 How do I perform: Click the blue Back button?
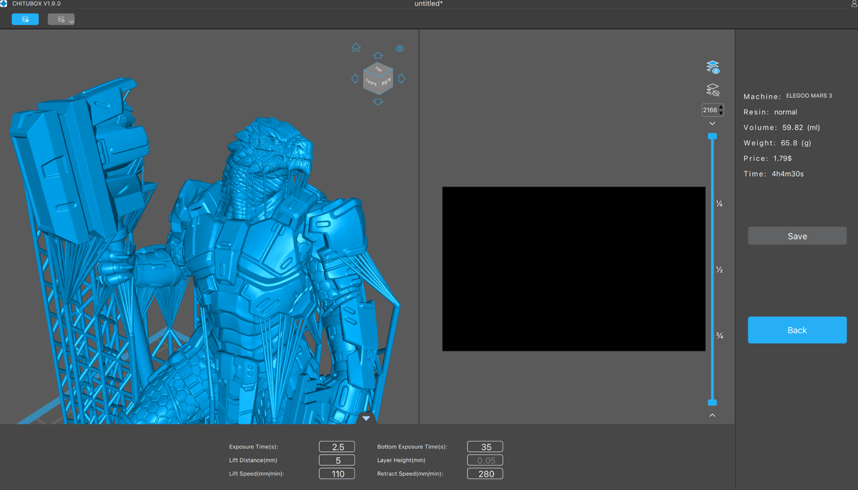point(797,330)
